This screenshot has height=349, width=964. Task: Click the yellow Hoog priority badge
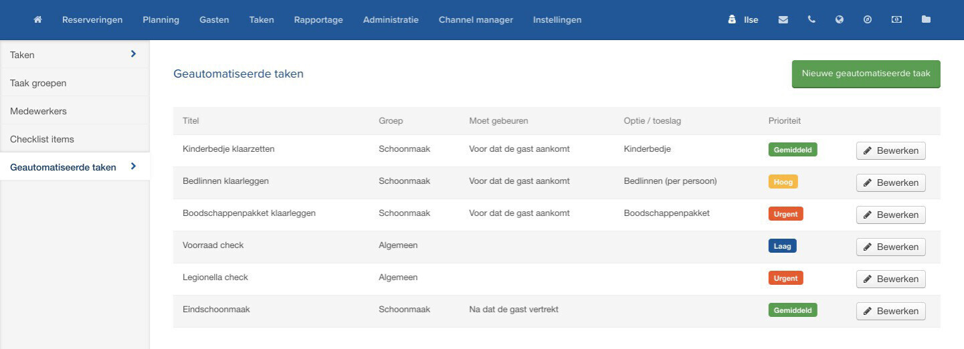pyautogui.click(x=783, y=181)
